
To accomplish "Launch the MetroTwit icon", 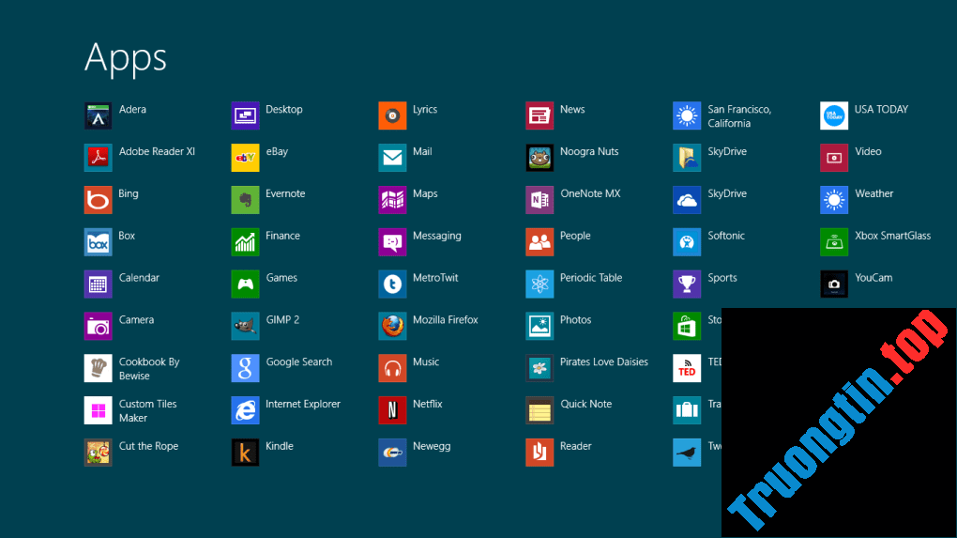I will (392, 284).
